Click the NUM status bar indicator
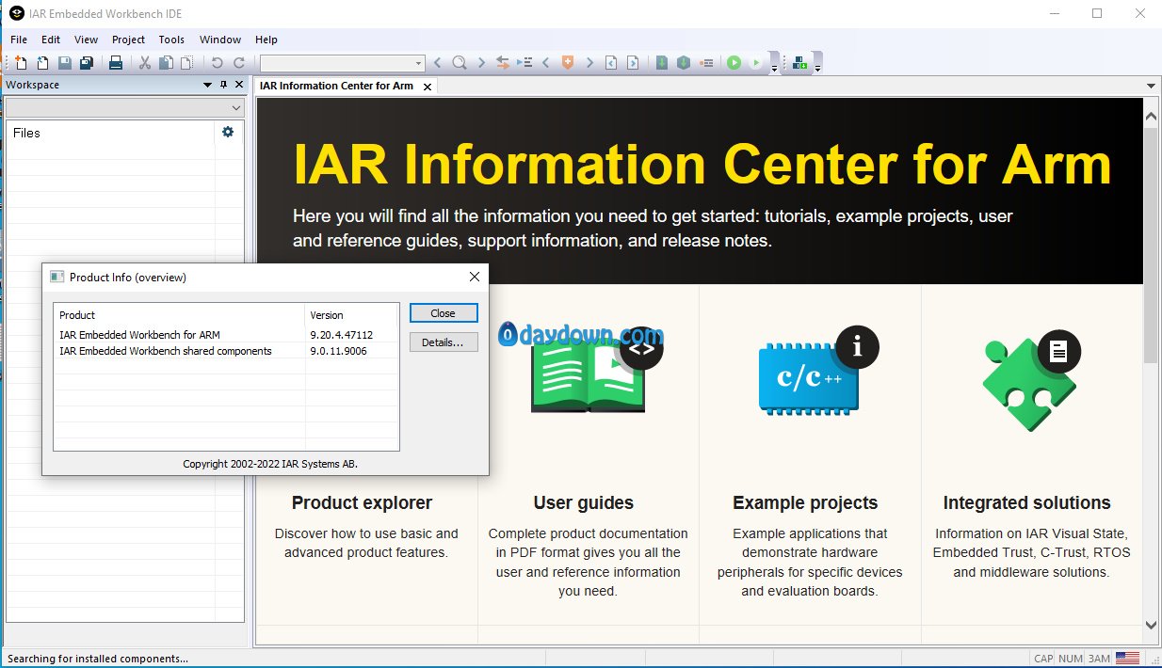 1071,659
